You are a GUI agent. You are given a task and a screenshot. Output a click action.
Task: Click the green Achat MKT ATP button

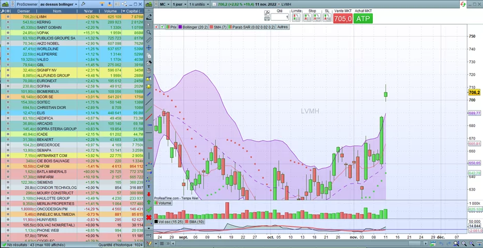click(363, 19)
